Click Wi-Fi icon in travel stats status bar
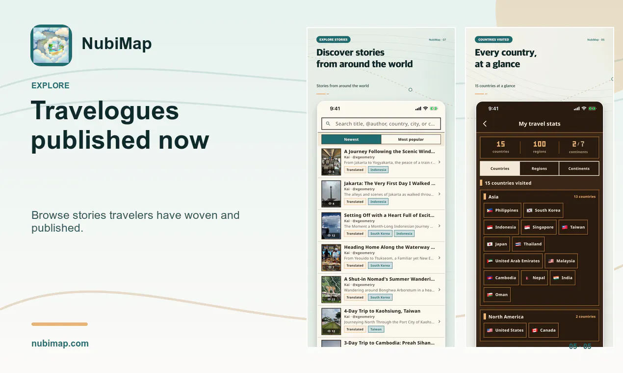Screen dimensions: 623x373 tap(584, 108)
